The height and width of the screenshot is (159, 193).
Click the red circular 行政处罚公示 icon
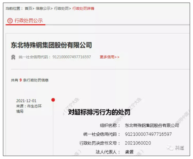(10, 21)
